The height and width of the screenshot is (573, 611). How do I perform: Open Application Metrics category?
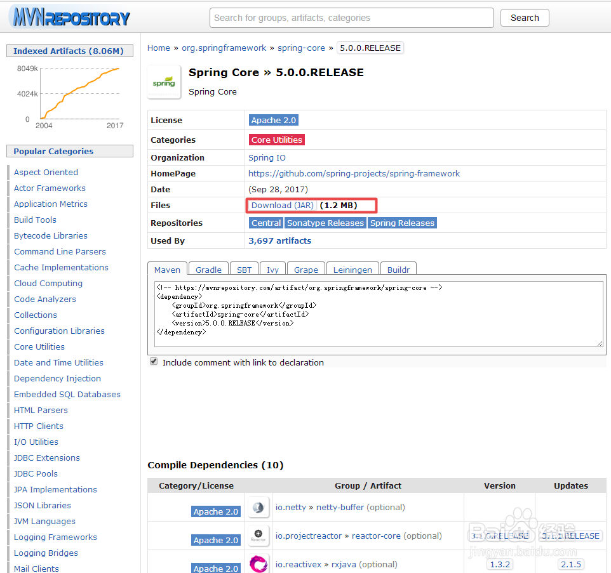51,204
